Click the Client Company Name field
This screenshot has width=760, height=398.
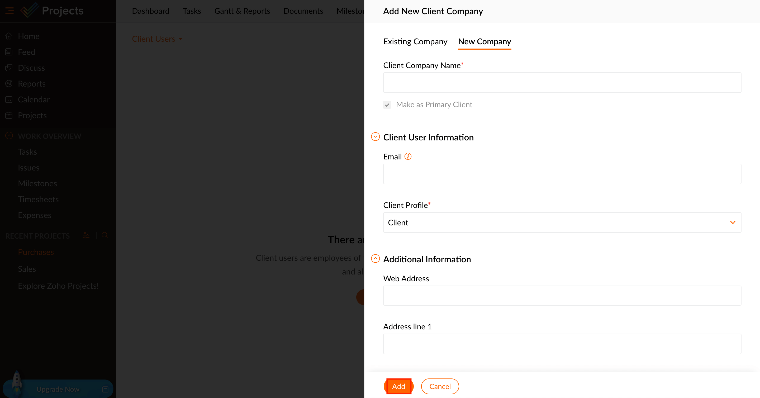pyautogui.click(x=562, y=83)
